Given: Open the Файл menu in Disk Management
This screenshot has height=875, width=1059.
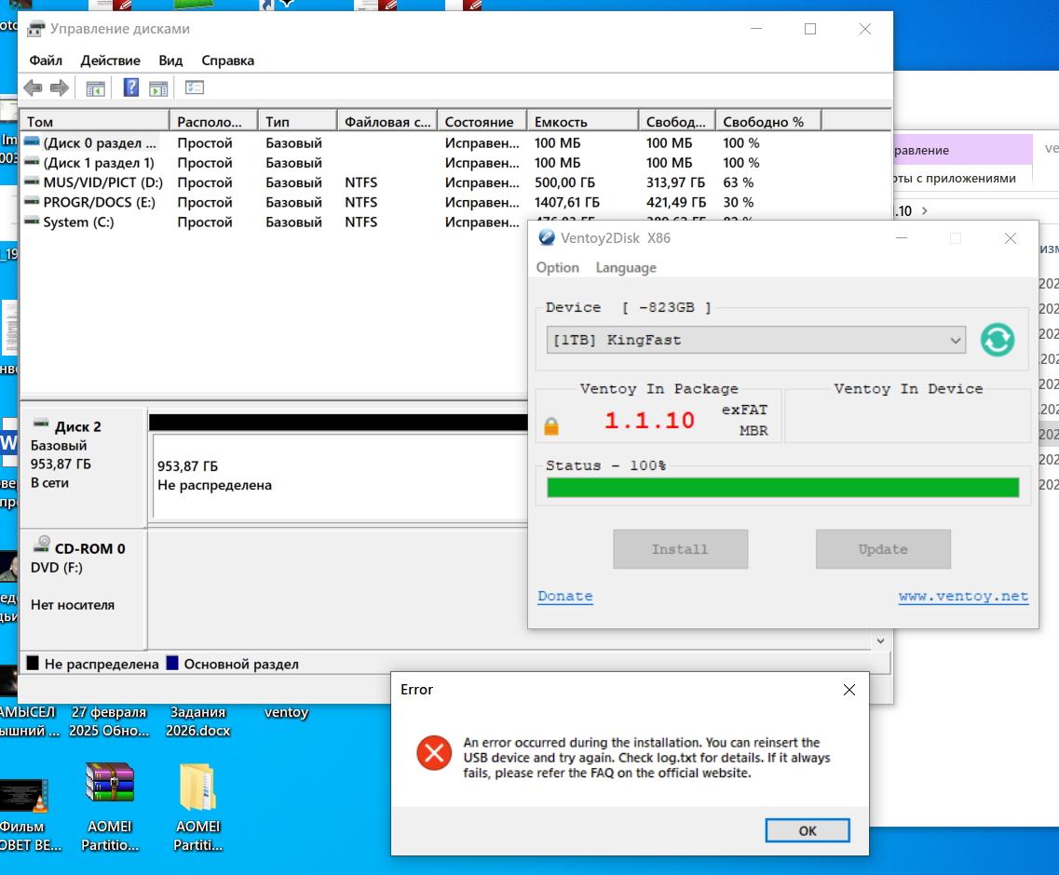Looking at the screenshot, I should coord(46,61).
